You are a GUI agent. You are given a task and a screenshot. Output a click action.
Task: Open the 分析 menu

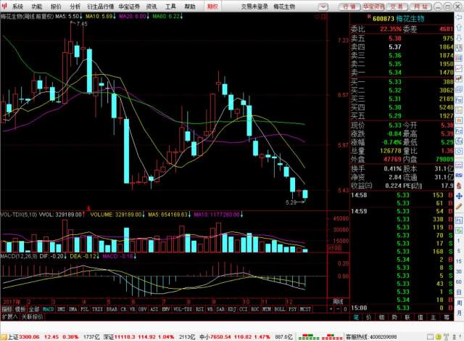click(75, 5)
